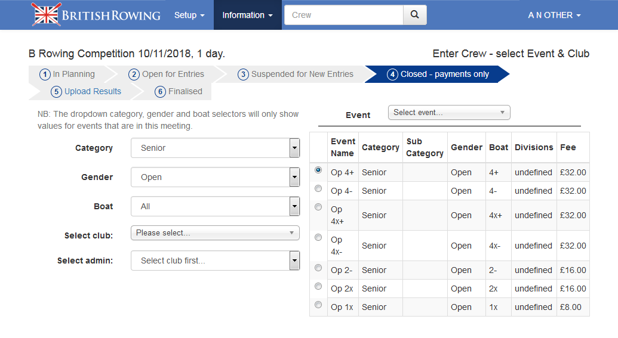Open the Select event dropdown
This screenshot has width=618, height=338.
coord(449,113)
